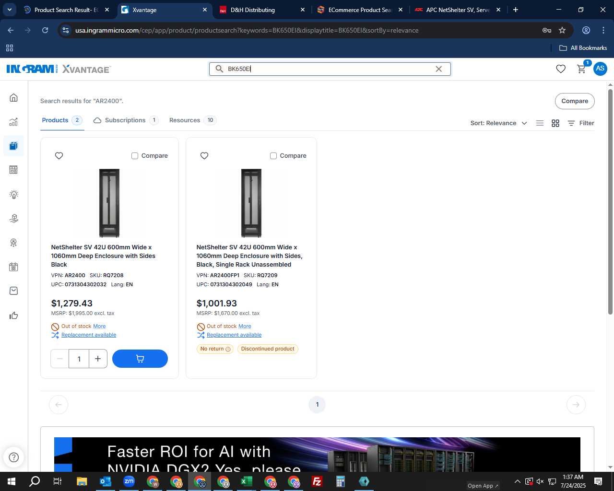Tick Compare checkbox for AR2400

tap(135, 156)
